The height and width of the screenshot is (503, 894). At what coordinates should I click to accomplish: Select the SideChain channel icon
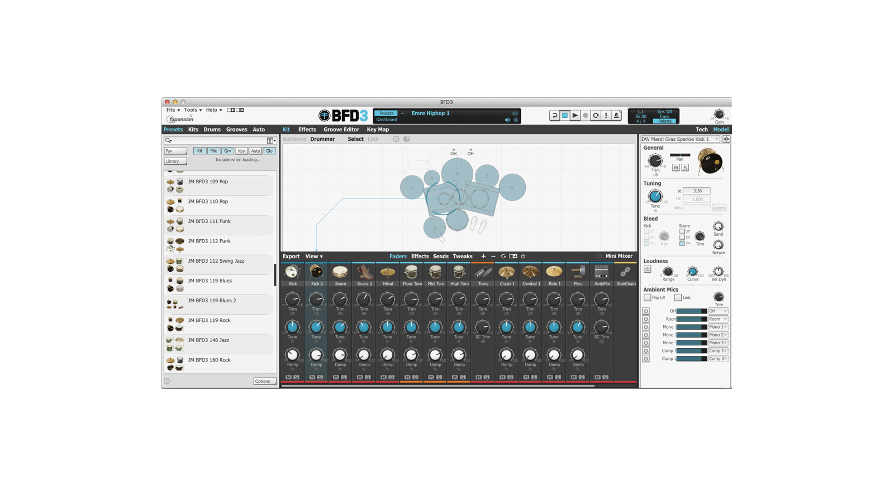pos(625,272)
